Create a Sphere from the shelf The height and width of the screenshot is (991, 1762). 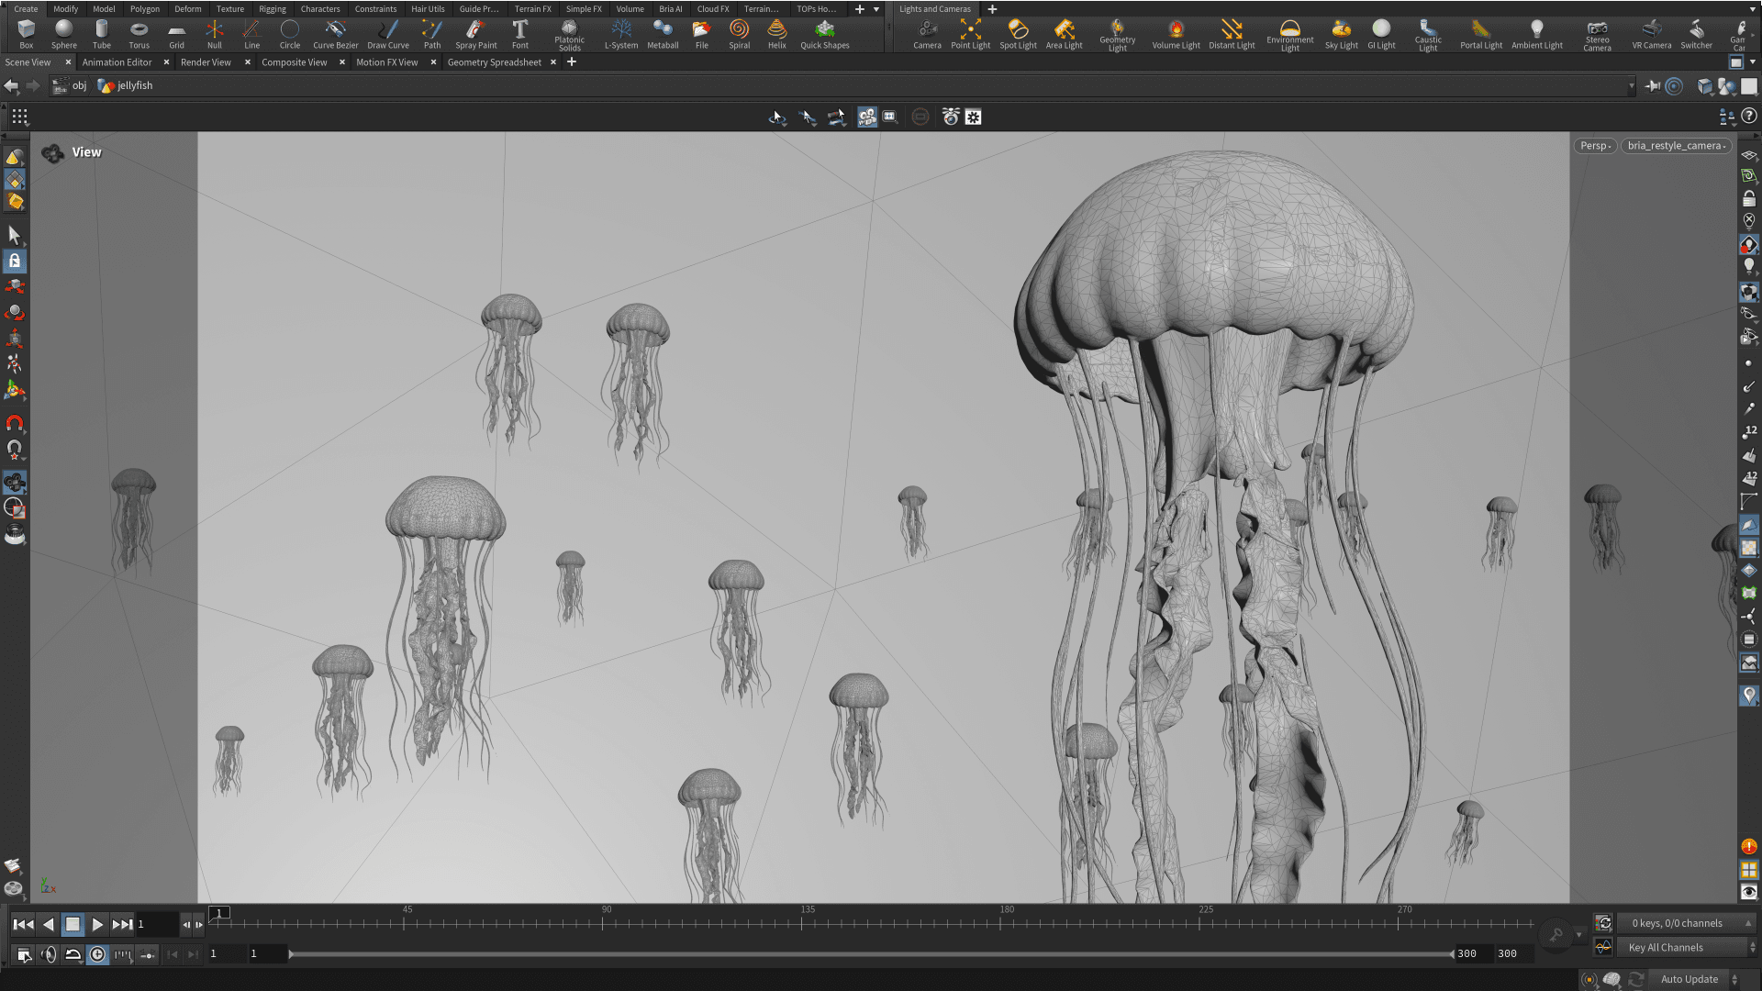coord(63,34)
